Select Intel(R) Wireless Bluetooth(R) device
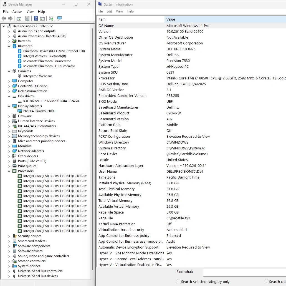The width and height of the screenshot is (286, 286). point(44,56)
